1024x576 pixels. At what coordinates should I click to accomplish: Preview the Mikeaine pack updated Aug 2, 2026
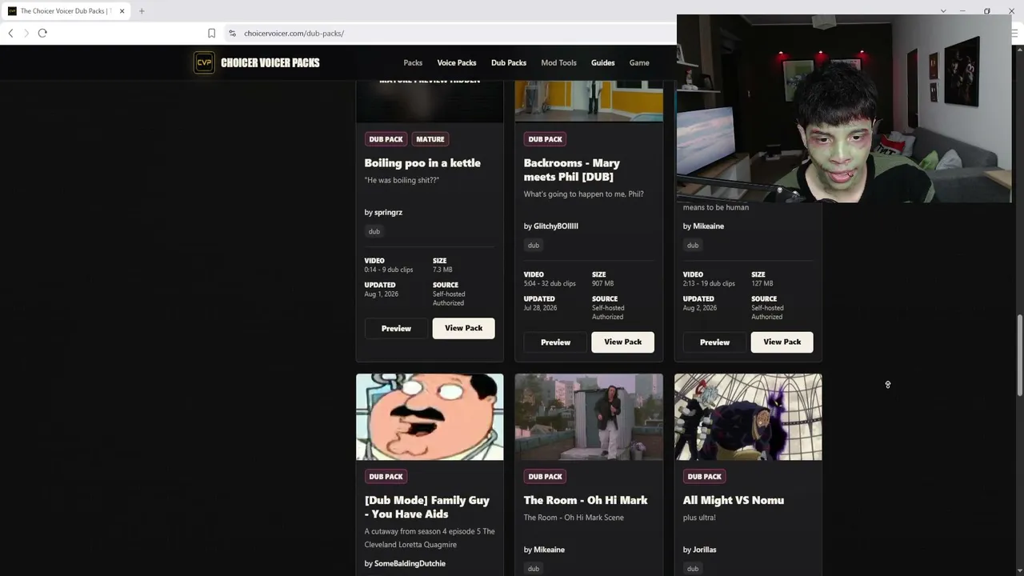[714, 342]
